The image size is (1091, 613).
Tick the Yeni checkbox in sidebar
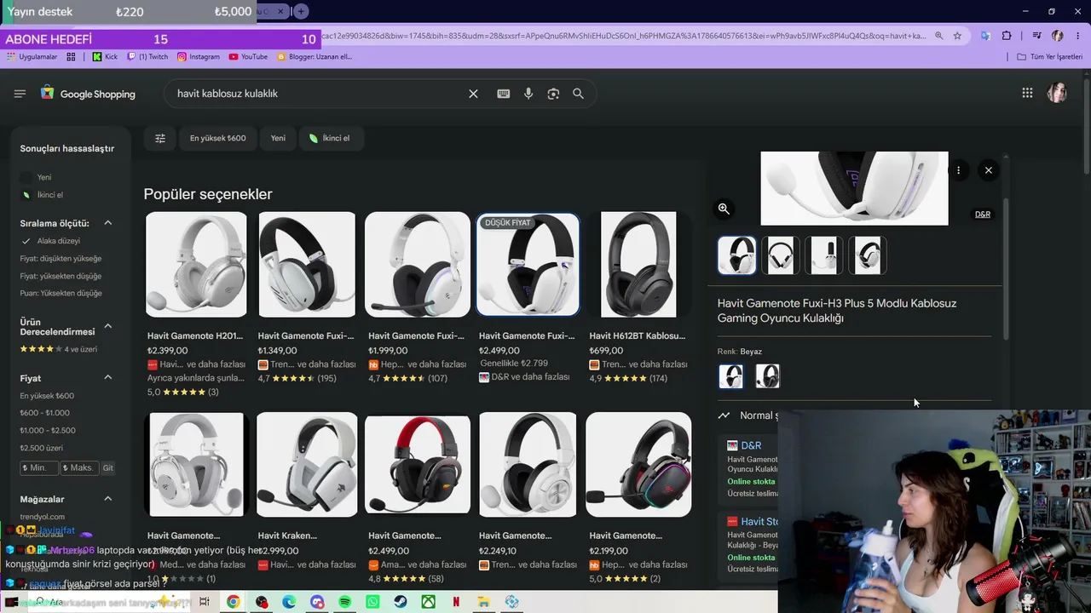pos(26,177)
